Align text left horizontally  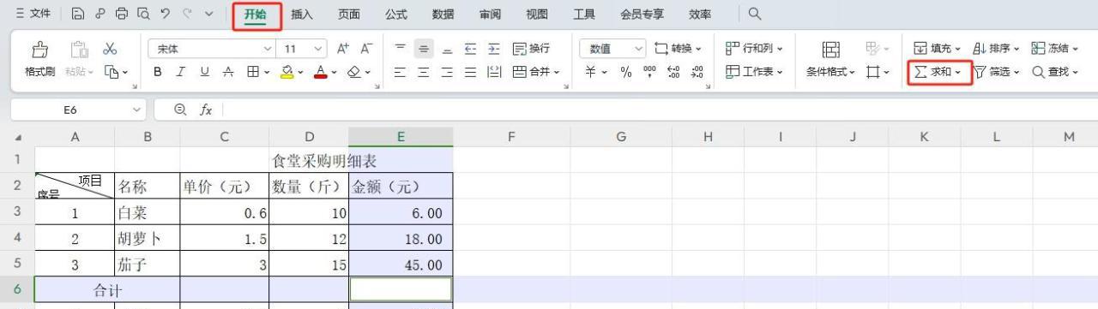point(400,73)
